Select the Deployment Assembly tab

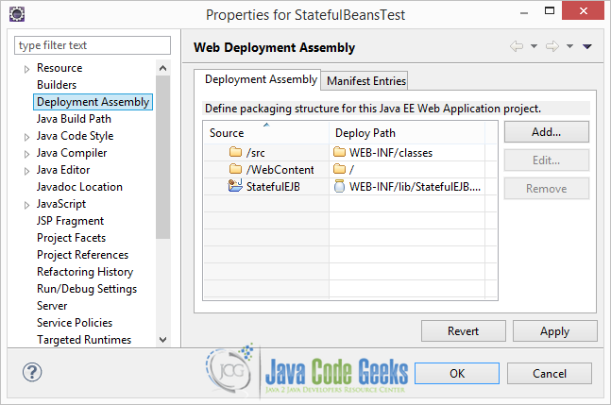[x=258, y=79]
